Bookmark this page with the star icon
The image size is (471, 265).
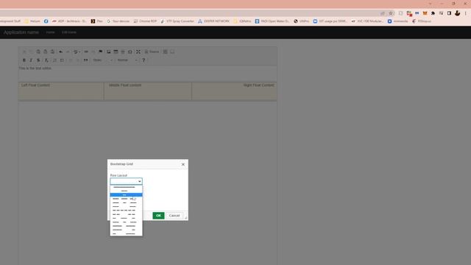pyautogui.click(x=391, y=13)
